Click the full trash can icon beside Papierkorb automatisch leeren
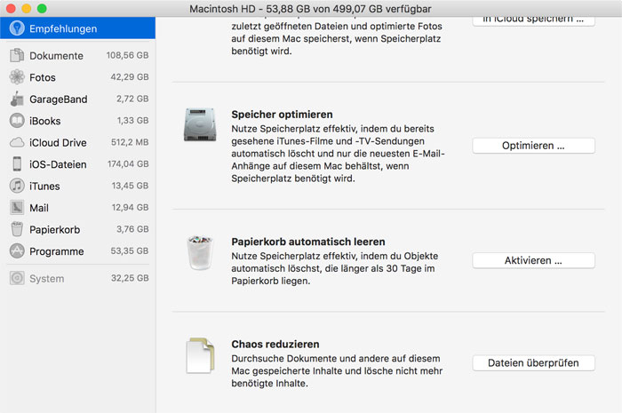Viewport: 622px width, 413px height. [200, 253]
